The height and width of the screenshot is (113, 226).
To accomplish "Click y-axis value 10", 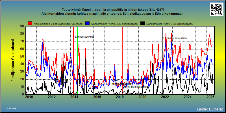I will point(22,87).
